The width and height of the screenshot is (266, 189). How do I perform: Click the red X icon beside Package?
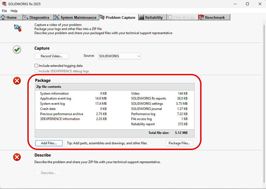point(17,81)
